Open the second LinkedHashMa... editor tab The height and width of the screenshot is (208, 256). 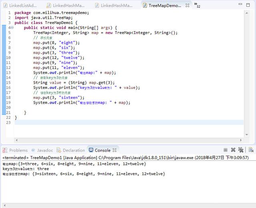[114, 6]
